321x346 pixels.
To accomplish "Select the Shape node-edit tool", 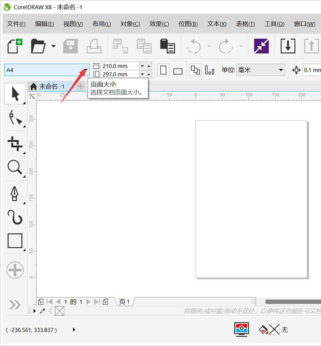I will (15, 118).
